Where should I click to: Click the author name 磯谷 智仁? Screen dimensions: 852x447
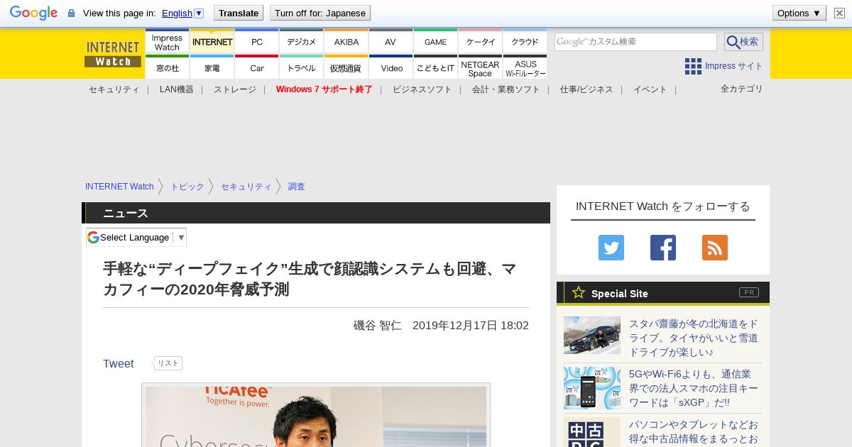click(x=378, y=326)
